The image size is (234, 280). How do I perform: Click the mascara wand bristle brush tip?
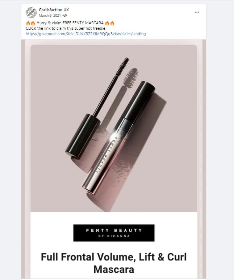click(x=122, y=66)
